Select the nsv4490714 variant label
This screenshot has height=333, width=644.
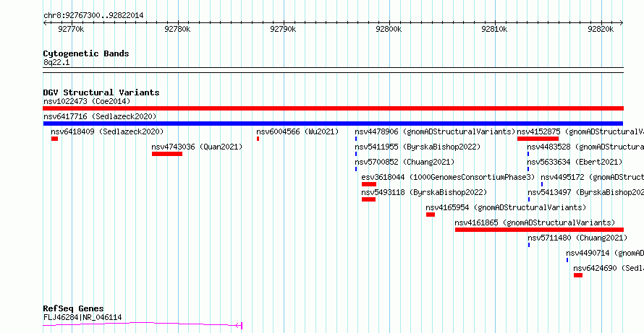pyautogui.click(x=605, y=253)
